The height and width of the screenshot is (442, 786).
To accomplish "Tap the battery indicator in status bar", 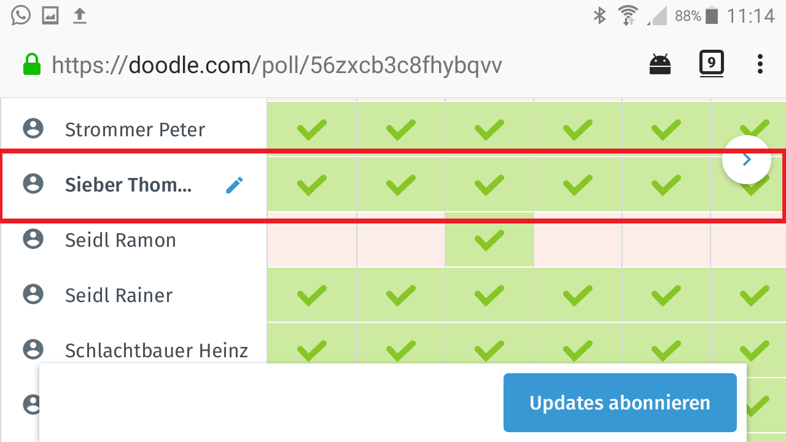I will click(712, 15).
